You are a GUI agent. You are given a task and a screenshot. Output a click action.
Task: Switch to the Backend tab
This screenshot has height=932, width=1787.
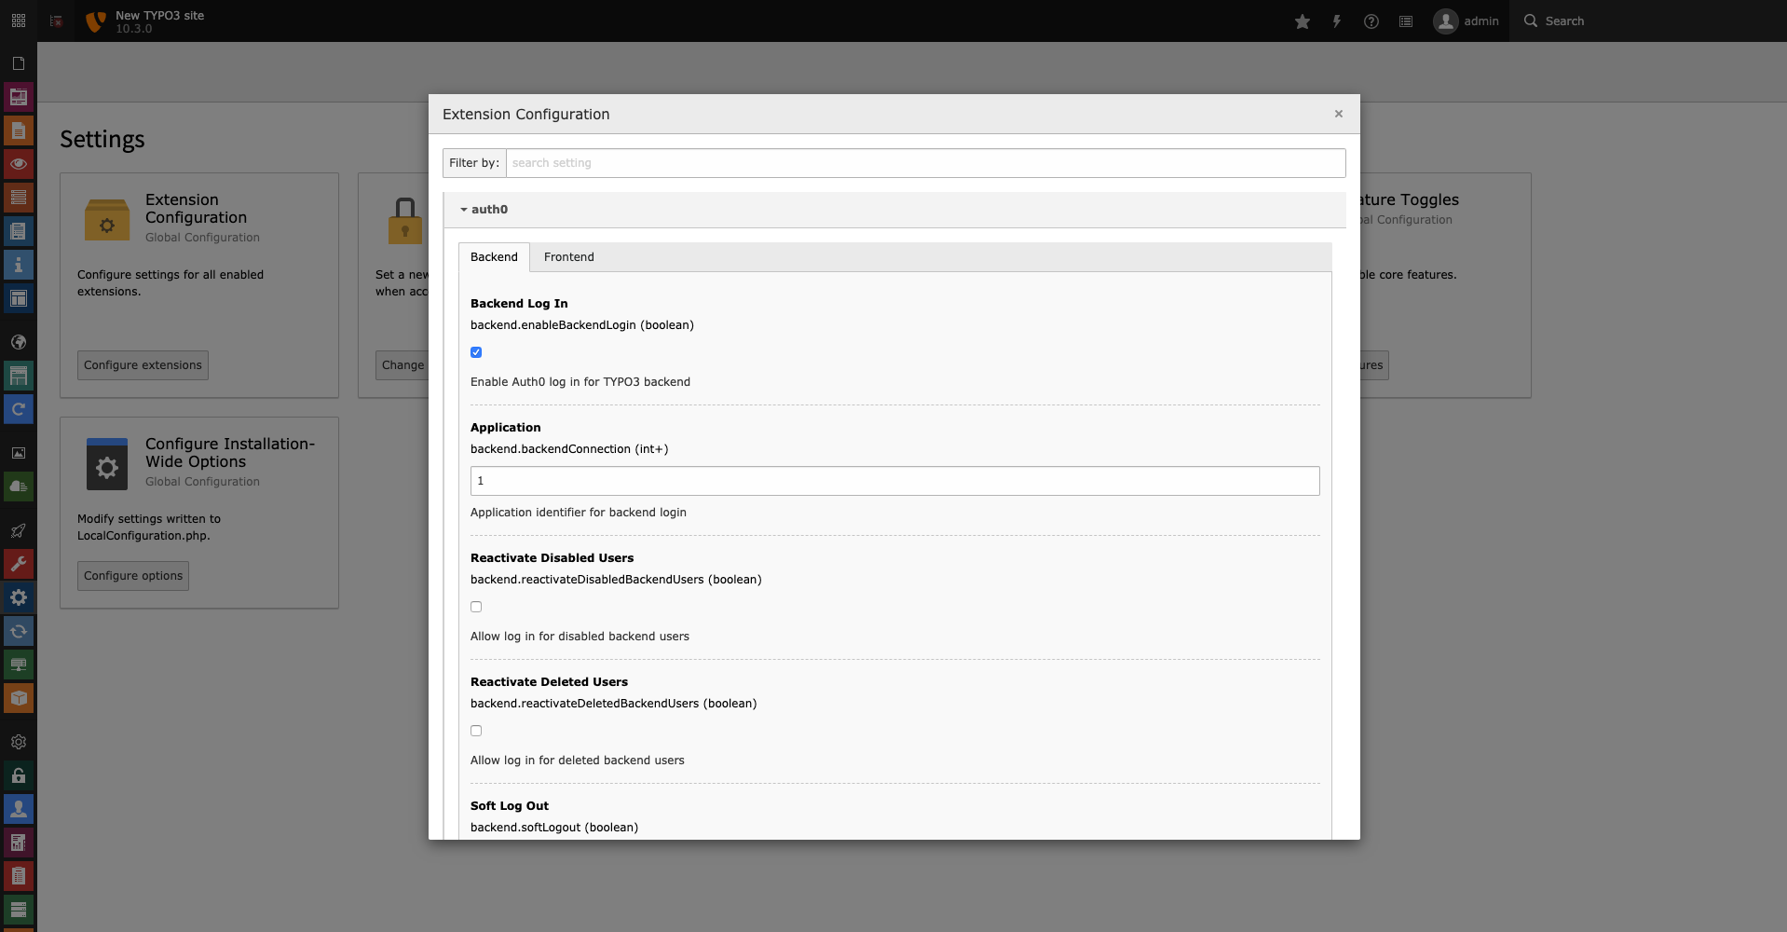(494, 257)
